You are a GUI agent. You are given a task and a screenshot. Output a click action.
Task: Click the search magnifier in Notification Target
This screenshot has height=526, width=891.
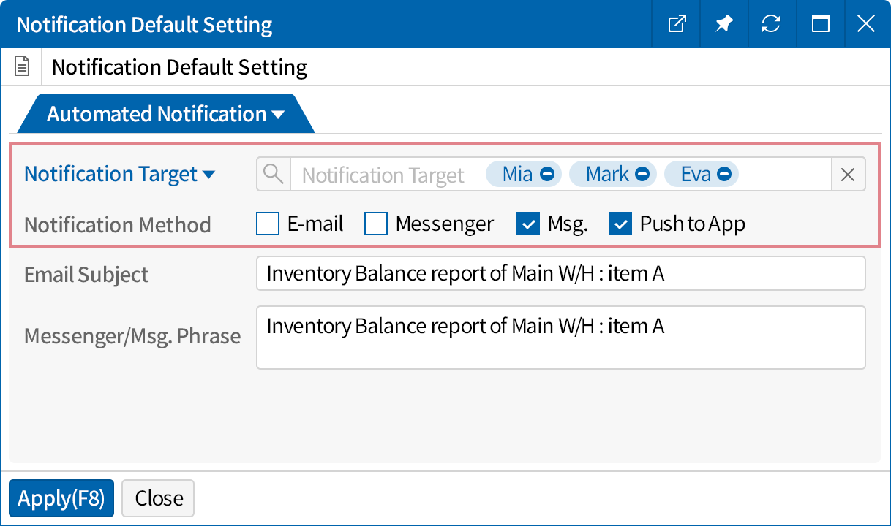pos(274,175)
